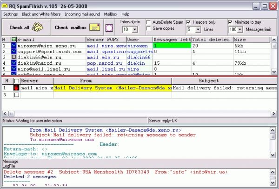
Task: Click the yellow Check mailbox icon
Action: [x=95, y=28]
